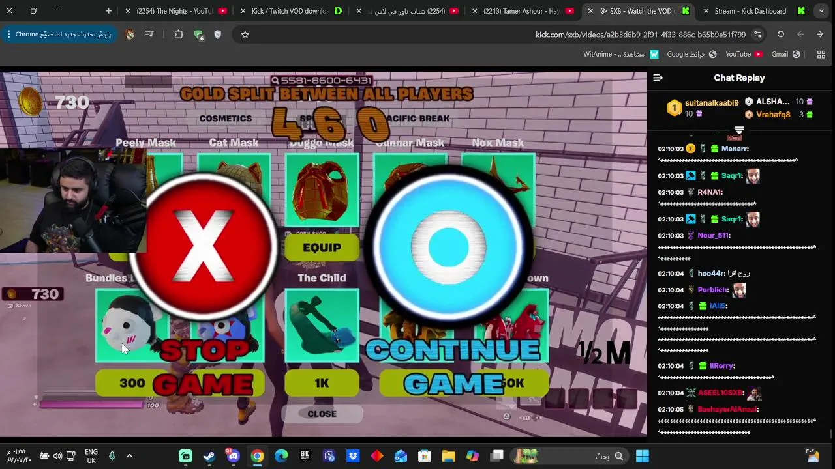Open Discord from the taskbar
This screenshot has width=835, height=469.
click(x=233, y=455)
